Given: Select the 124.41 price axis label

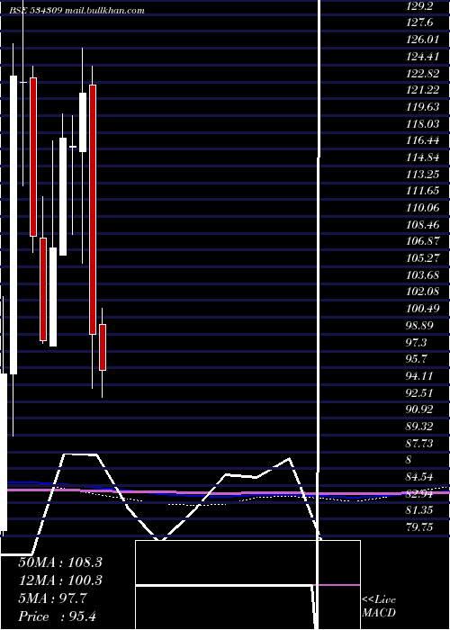Looking at the screenshot, I should coord(422,57).
